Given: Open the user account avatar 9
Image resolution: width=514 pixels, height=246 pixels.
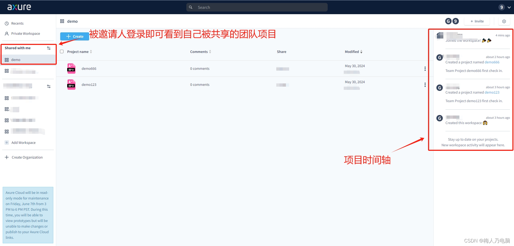Looking at the screenshot, I should (x=501, y=7).
